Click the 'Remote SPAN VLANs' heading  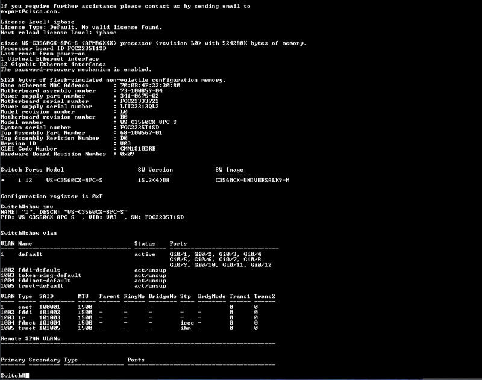click(x=30, y=338)
